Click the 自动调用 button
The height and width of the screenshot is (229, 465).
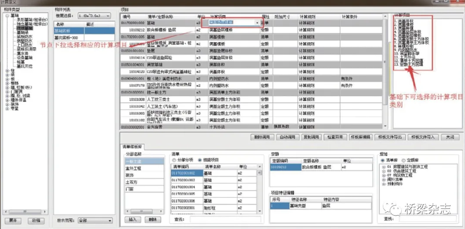click(287, 137)
